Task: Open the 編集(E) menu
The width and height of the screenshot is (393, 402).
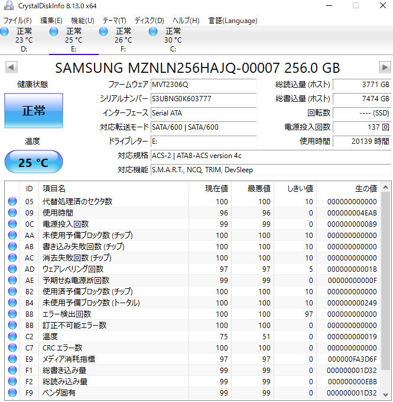Action: [x=51, y=21]
